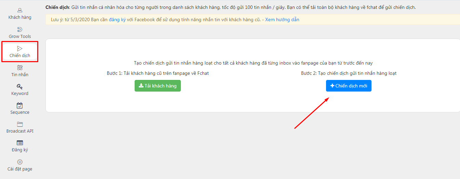Open the Broadcast API sidebar label
Viewport: 460px width, 179px height.
point(20,131)
